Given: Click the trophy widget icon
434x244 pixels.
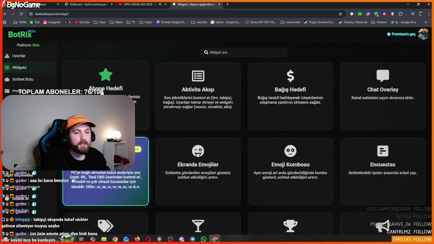Looking at the screenshot, I should coord(290,226).
